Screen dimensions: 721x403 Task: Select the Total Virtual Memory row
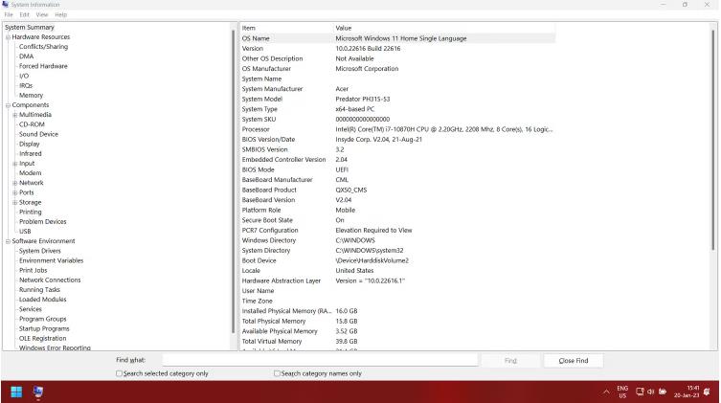397,342
